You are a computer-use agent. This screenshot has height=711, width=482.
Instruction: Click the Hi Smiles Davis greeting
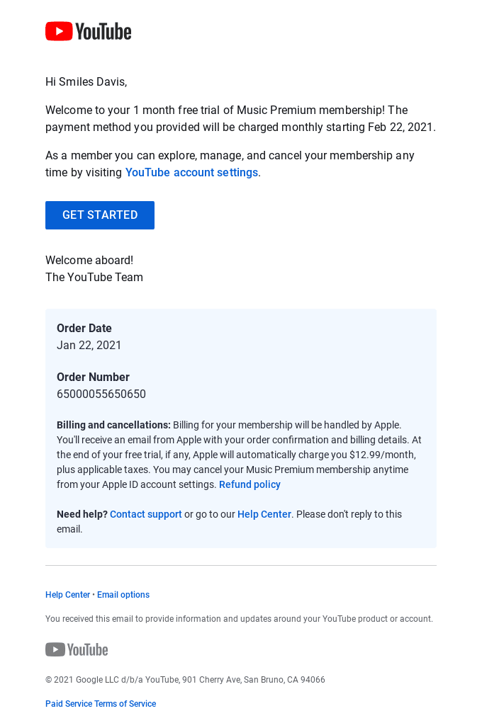(86, 81)
